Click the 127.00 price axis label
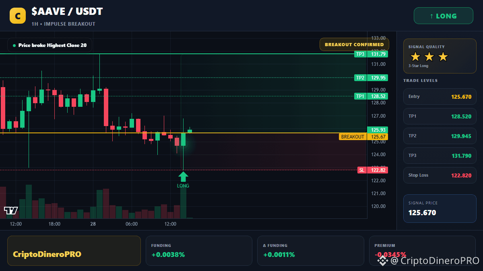Viewport: 483px width, 271px height. pyautogui.click(x=378, y=116)
